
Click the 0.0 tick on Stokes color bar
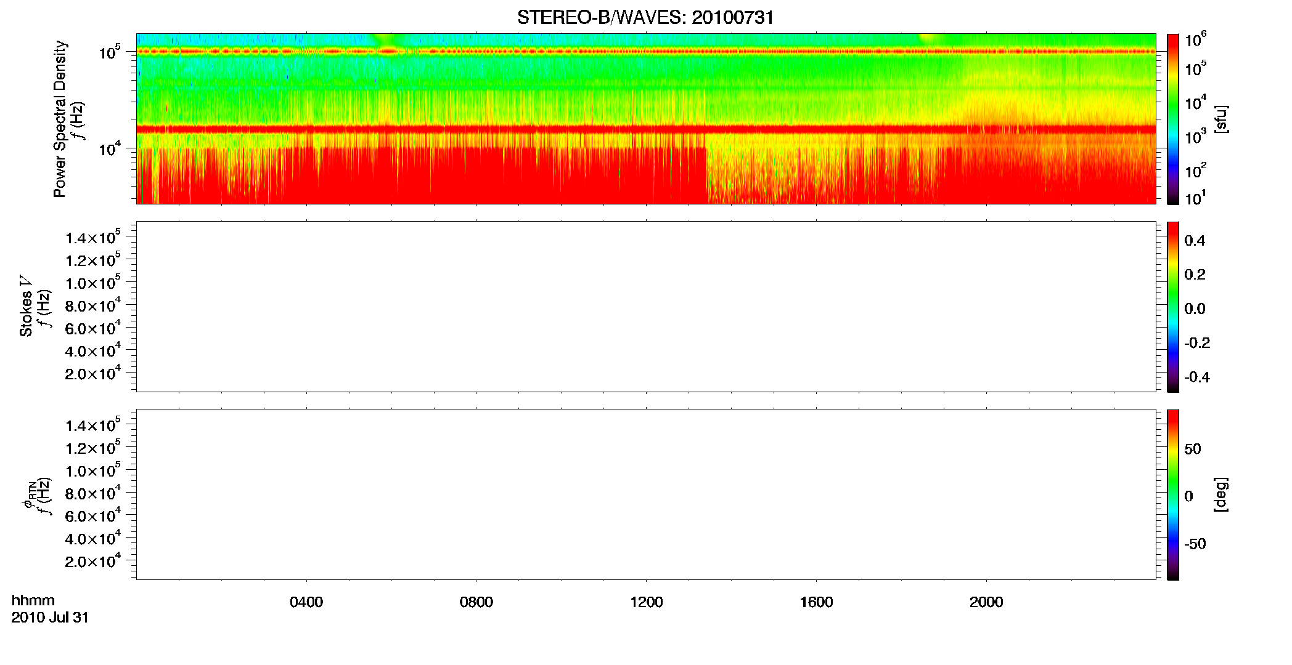pyautogui.click(x=1195, y=309)
